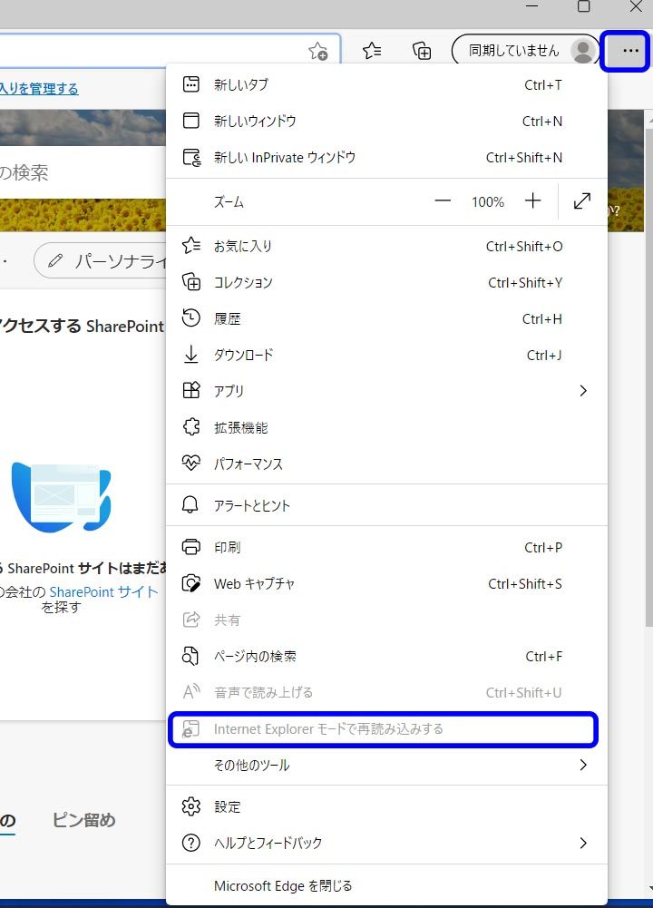Open 履歴 history menu entry
The width and height of the screenshot is (653, 908).
[386, 318]
